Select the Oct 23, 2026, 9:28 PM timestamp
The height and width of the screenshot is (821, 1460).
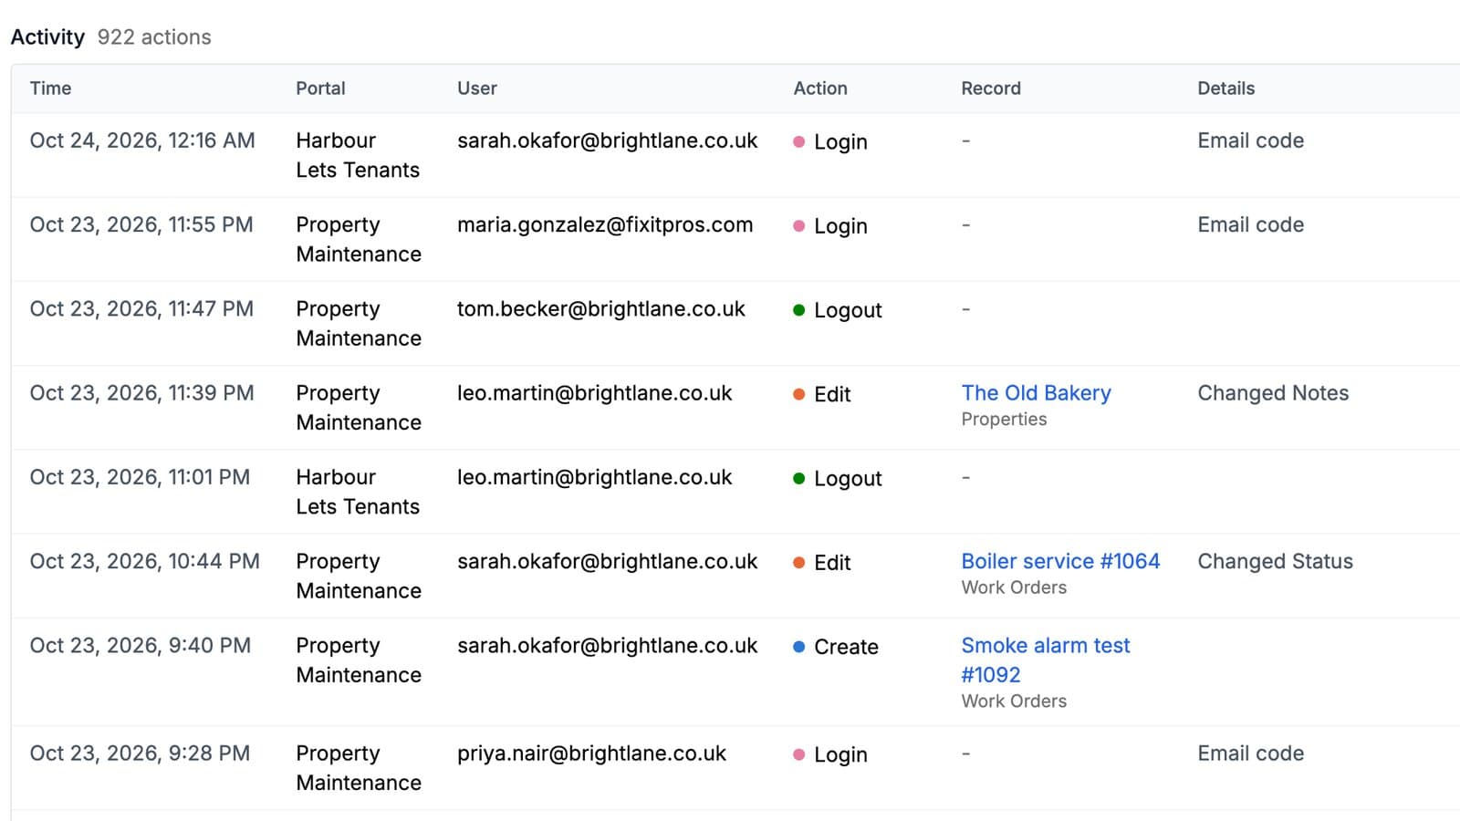coord(140,753)
